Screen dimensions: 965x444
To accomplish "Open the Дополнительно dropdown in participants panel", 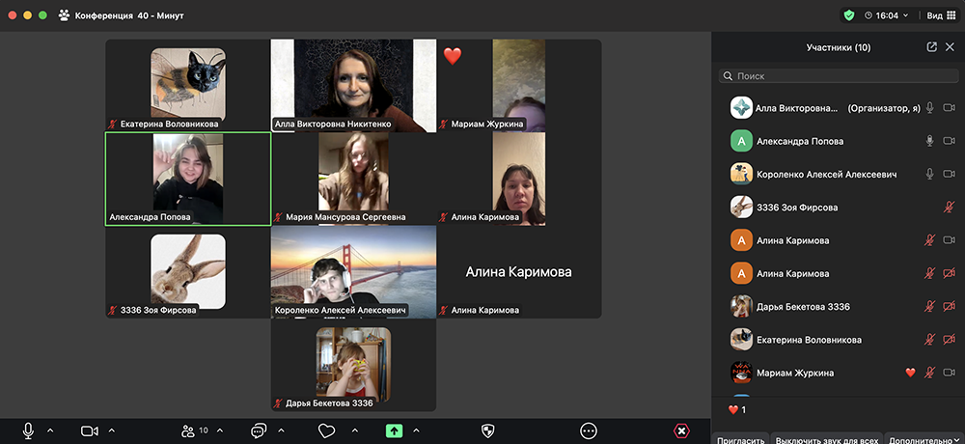I will [x=924, y=439].
